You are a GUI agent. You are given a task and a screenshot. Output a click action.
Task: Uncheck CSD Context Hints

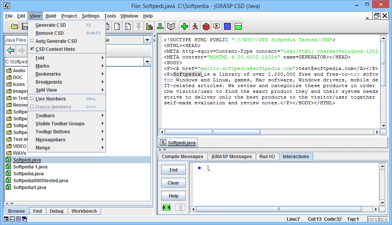pyautogui.click(x=32, y=49)
